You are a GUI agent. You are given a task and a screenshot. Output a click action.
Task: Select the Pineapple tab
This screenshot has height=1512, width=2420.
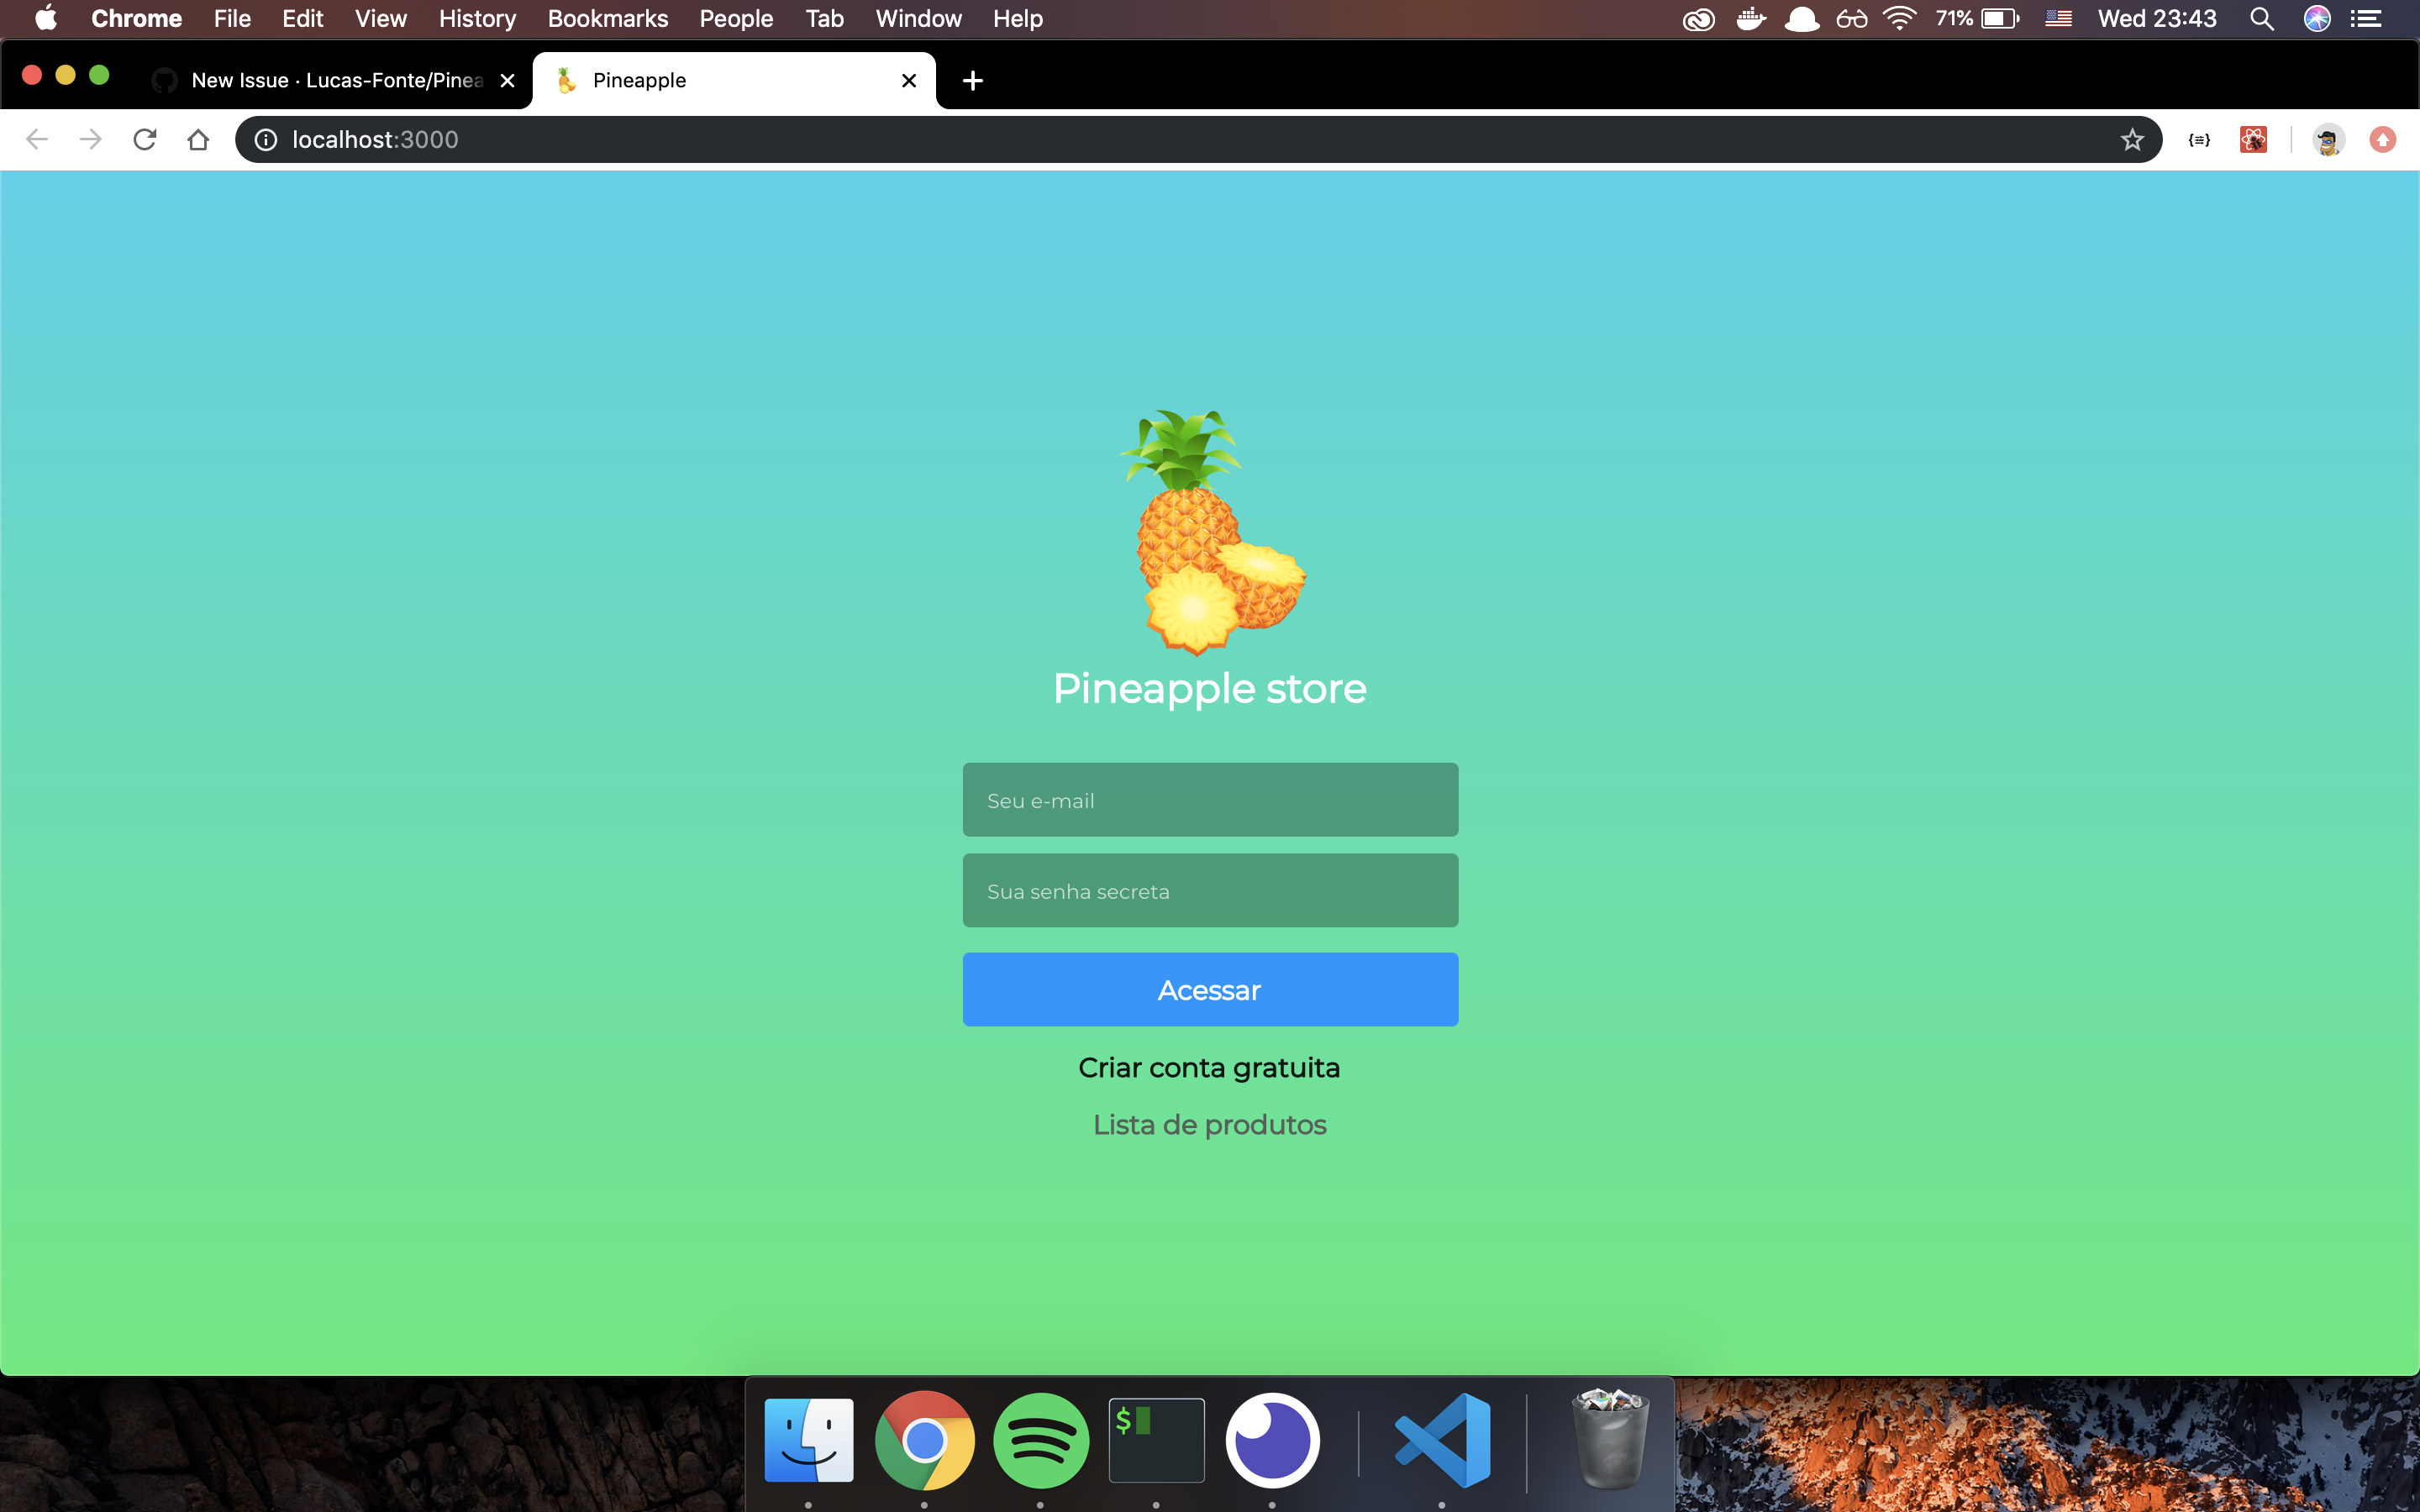point(735,80)
